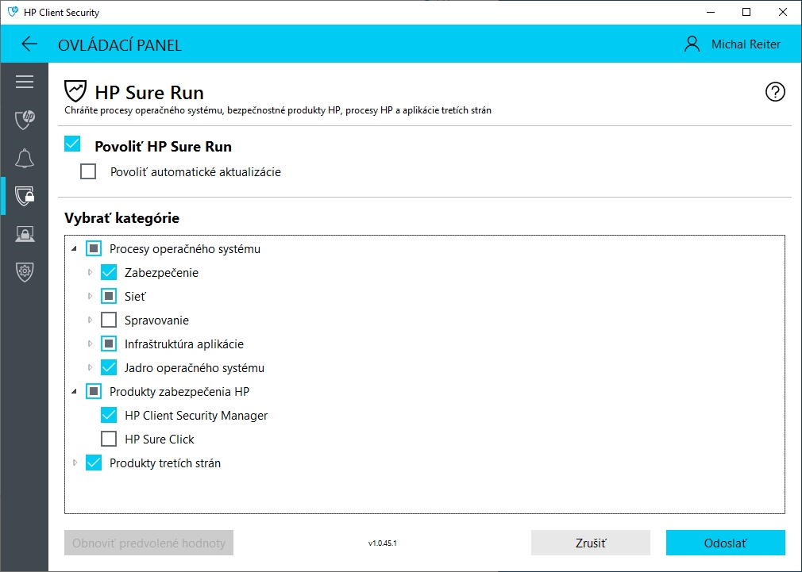Check the Spravovanie category checkbox
This screenshot has width=802, height=572.
[x=109, y=321]
